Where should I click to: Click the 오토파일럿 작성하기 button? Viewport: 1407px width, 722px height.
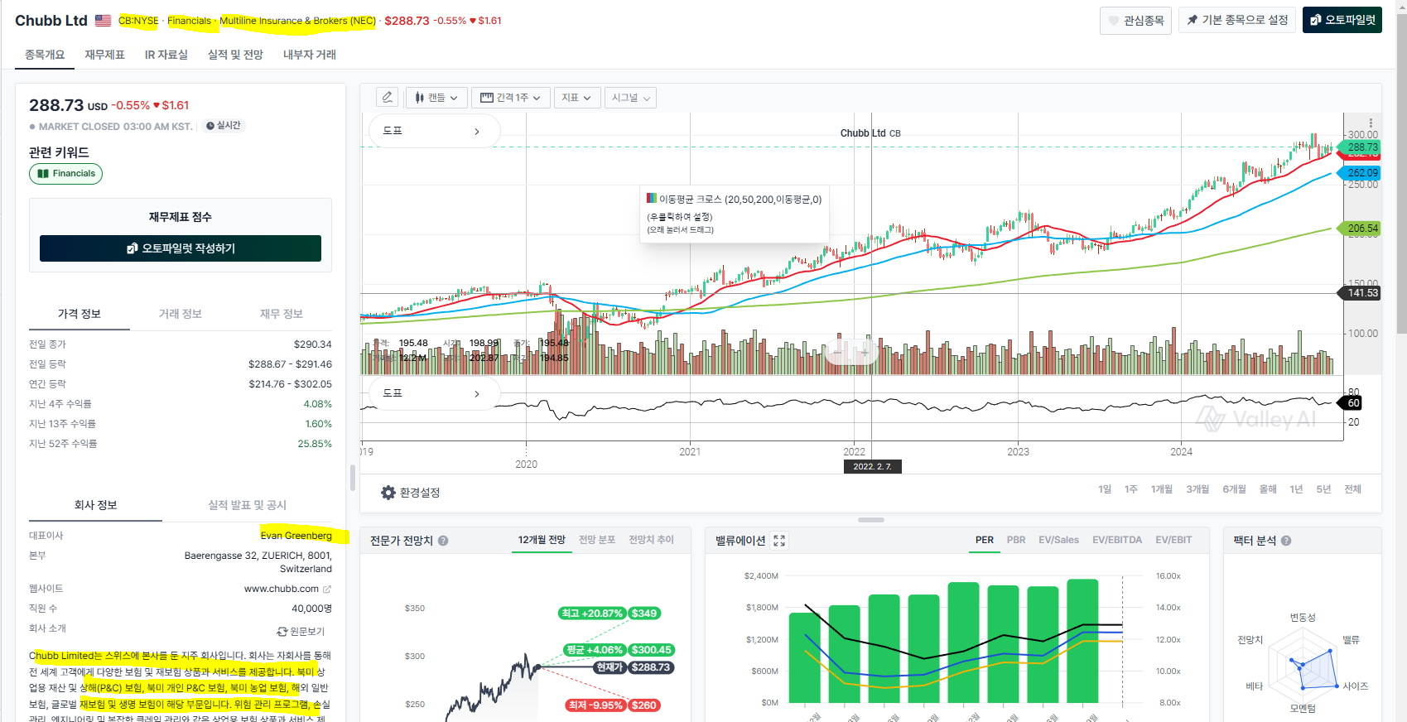pos(181,248)
